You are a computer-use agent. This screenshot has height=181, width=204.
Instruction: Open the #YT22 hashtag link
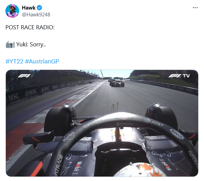pos(14,61)
